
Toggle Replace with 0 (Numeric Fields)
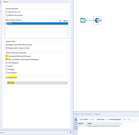point(7,48)
